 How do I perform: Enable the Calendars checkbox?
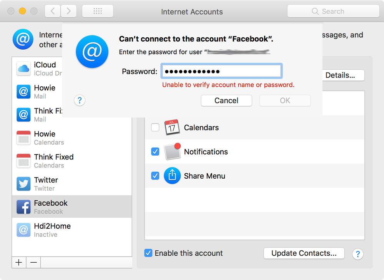[155, 127]
